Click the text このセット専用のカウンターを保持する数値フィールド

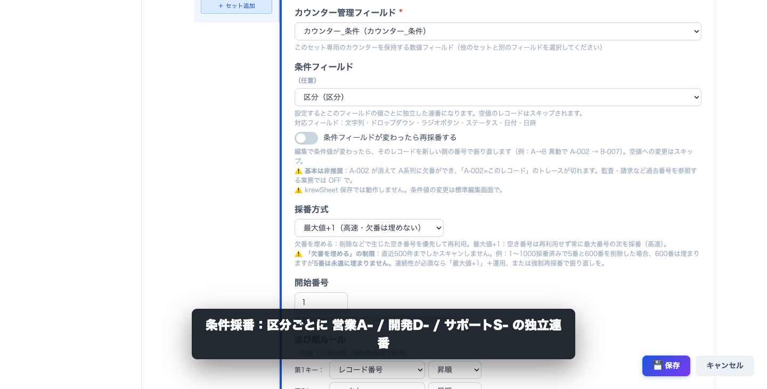click(x=374, y=47)
